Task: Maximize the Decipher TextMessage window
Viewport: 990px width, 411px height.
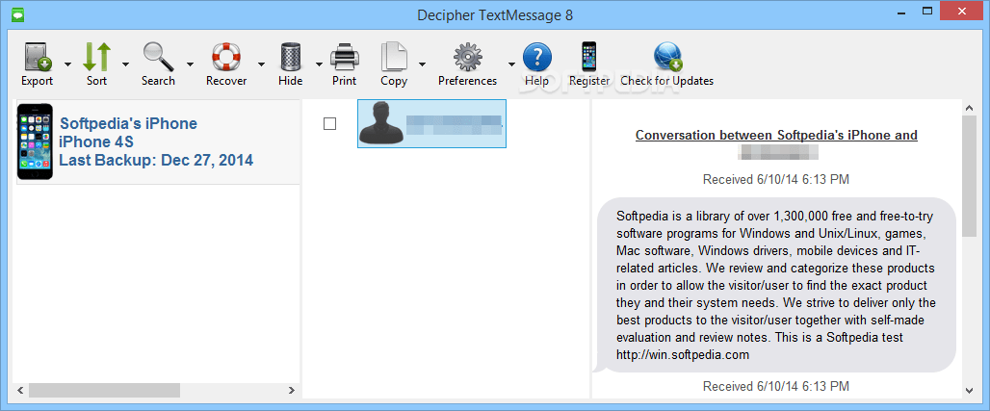Action: 927,11
